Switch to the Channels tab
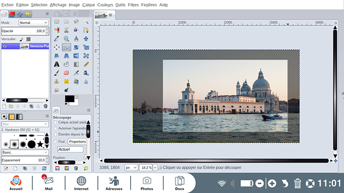This screenshot has width=344, height=193. 12,14
